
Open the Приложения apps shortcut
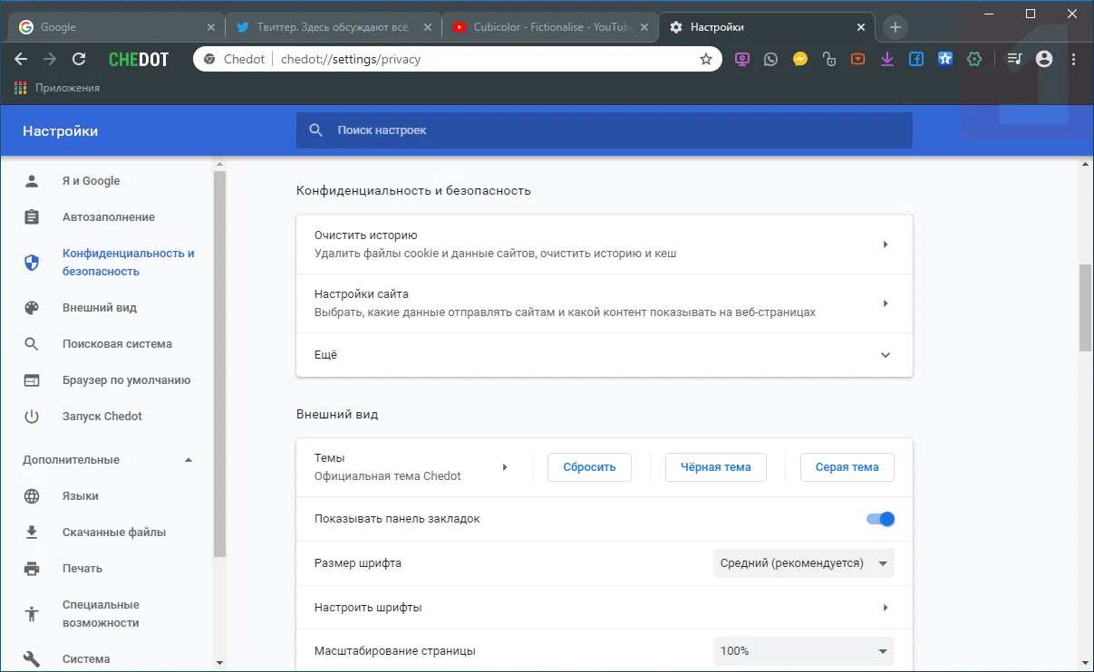point(57,88)
